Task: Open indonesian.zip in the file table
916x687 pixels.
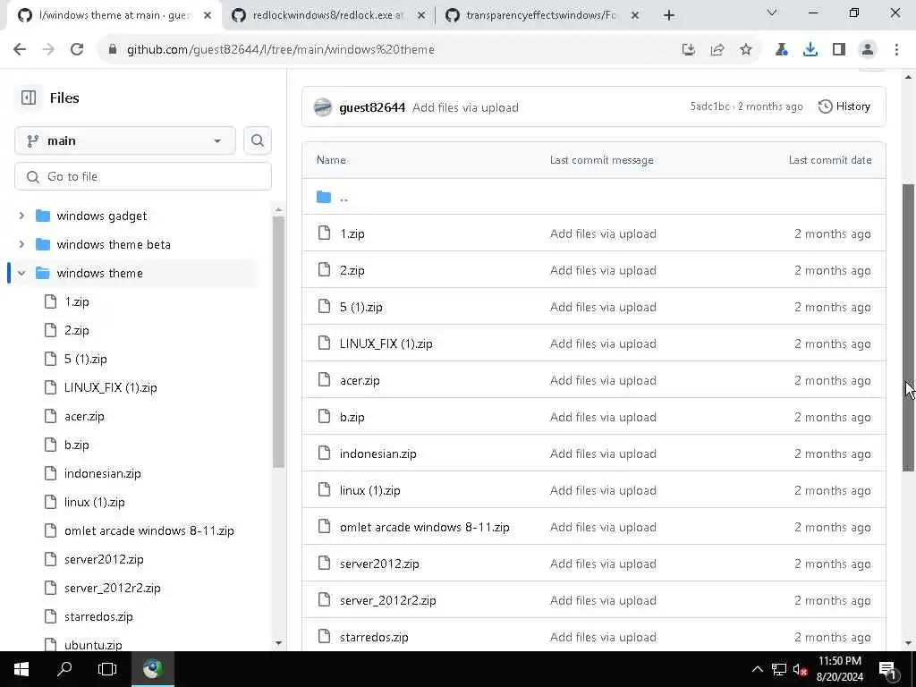Action: (378, 454)
